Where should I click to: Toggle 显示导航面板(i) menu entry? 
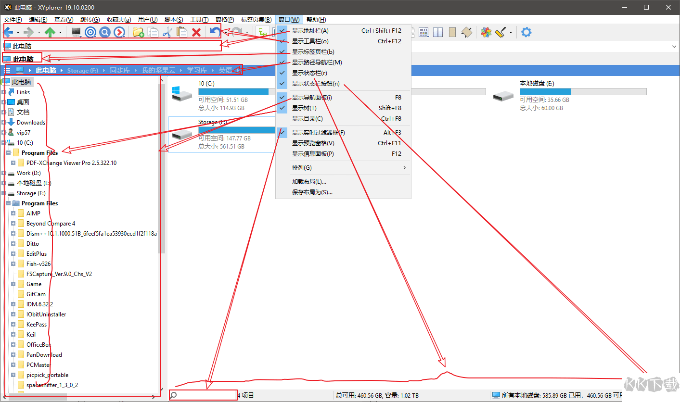tap(343, 98)
